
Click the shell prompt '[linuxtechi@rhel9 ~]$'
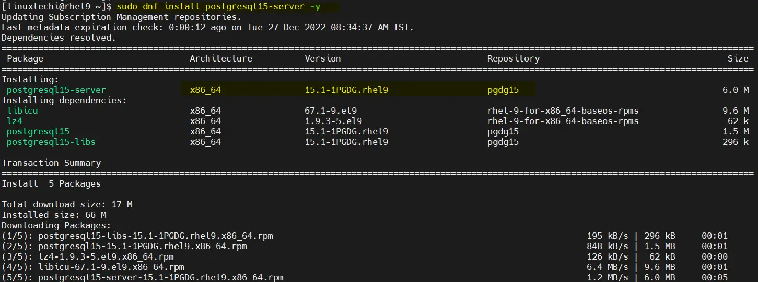point(56,7)
